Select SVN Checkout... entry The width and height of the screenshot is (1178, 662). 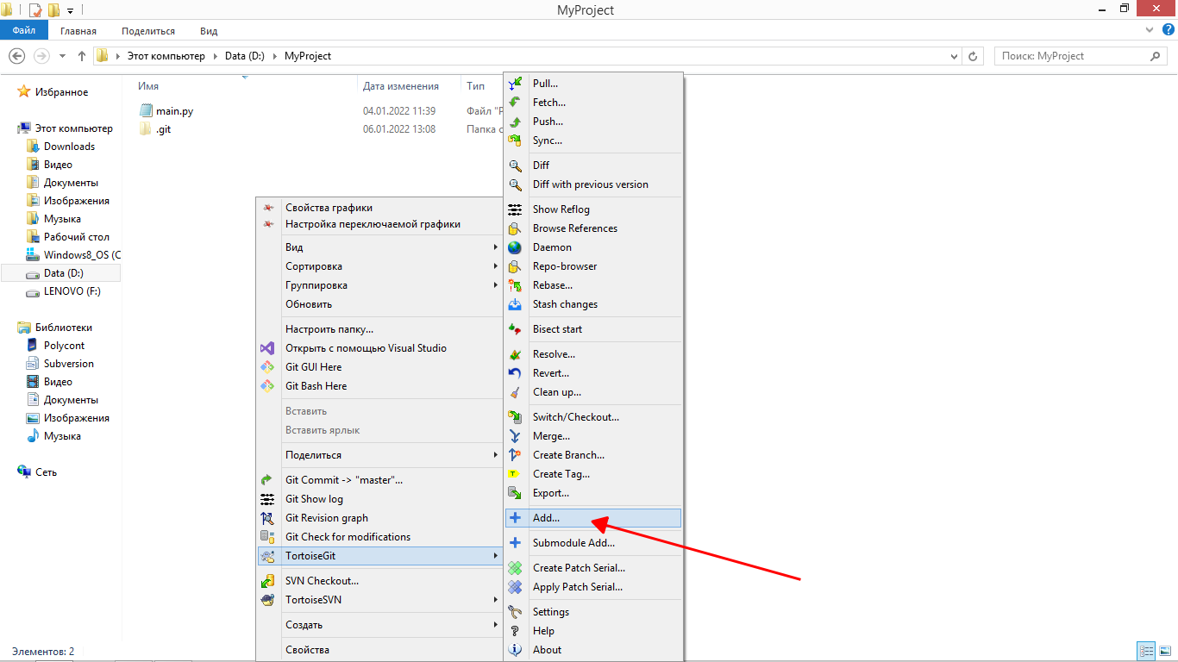click(380, 581)
